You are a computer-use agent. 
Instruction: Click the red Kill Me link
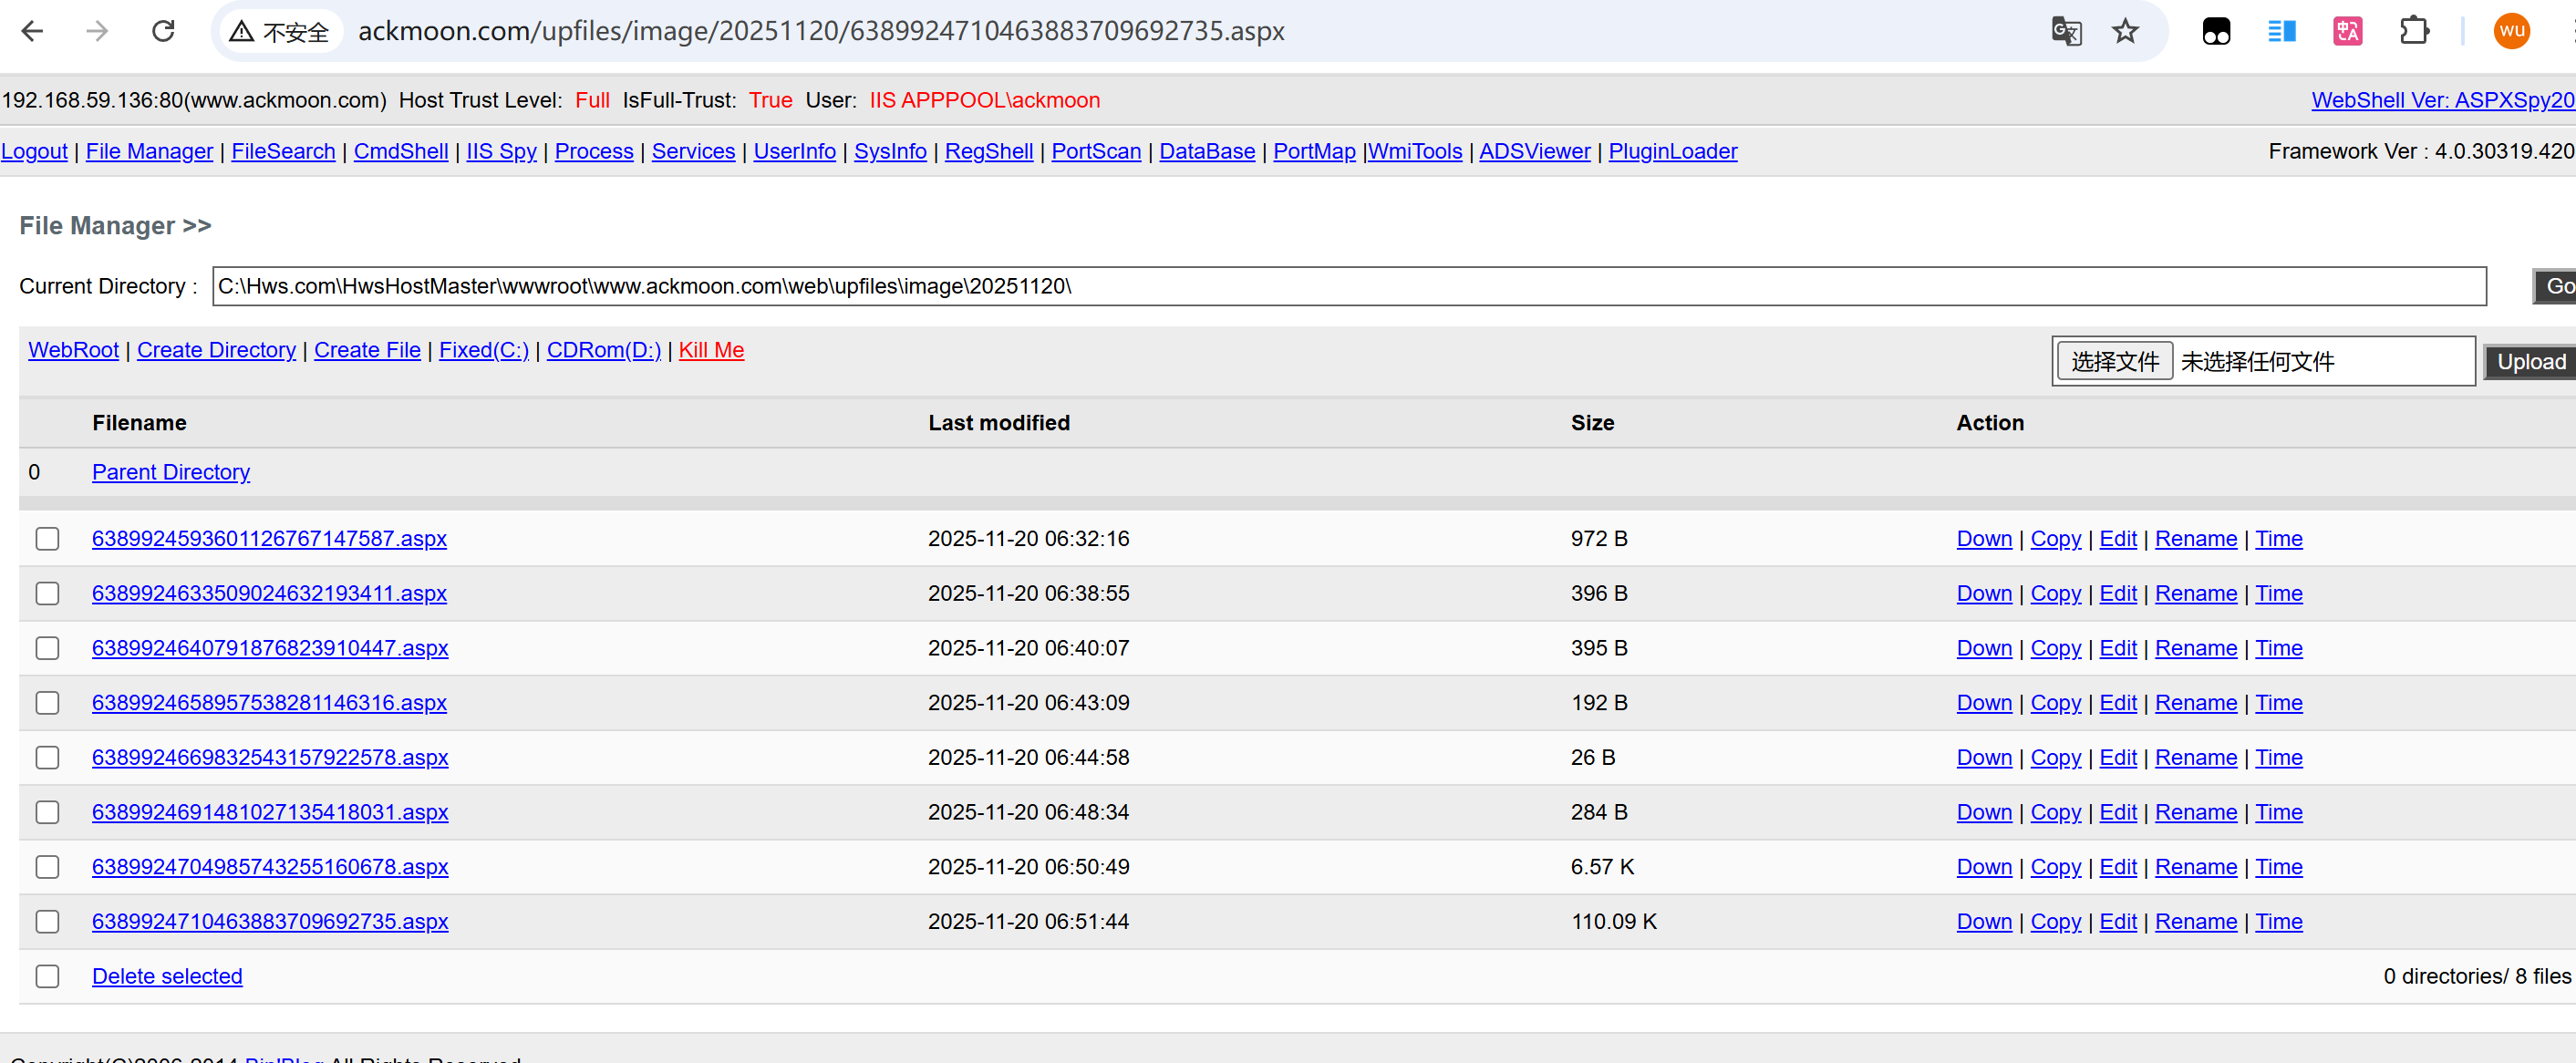point(711,350)
